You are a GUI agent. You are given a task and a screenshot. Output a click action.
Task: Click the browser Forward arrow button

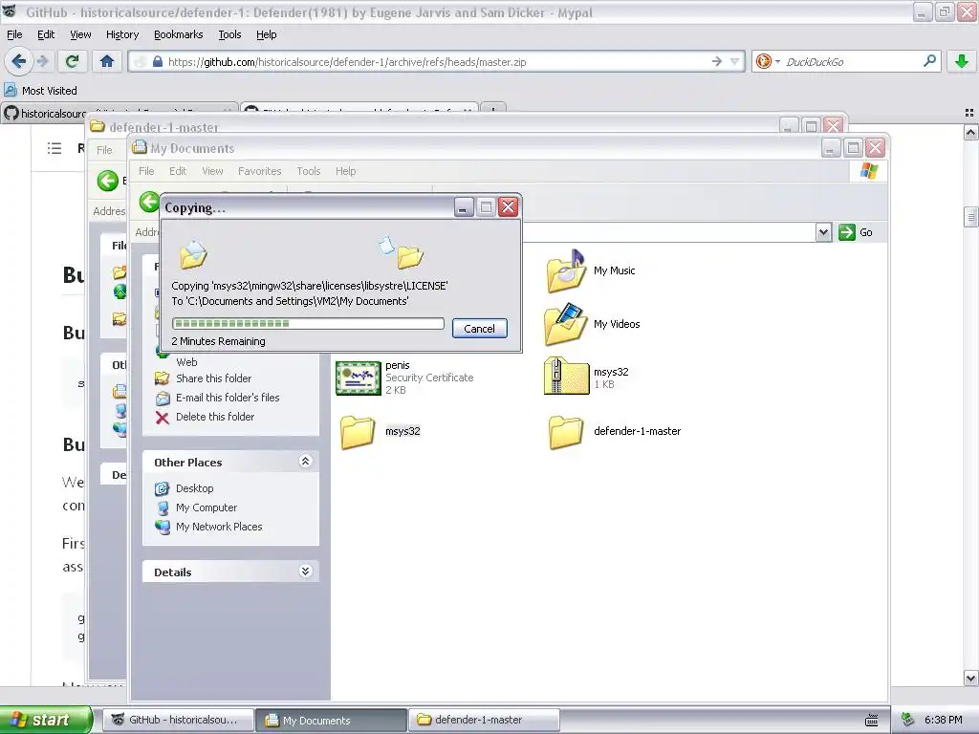[x=42, y=61]
